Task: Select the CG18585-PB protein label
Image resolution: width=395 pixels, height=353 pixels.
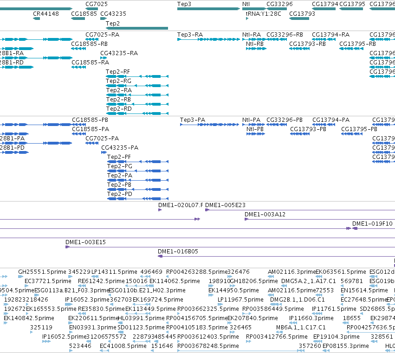Action: [x=90, y=120]
